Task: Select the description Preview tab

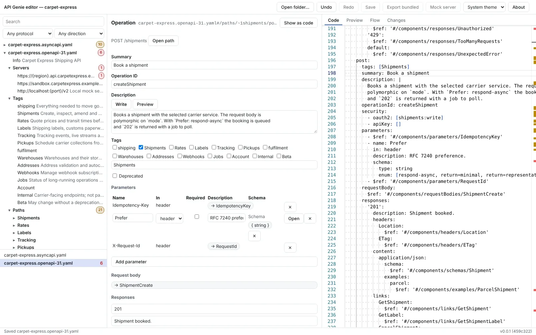Action: point(145,104)
